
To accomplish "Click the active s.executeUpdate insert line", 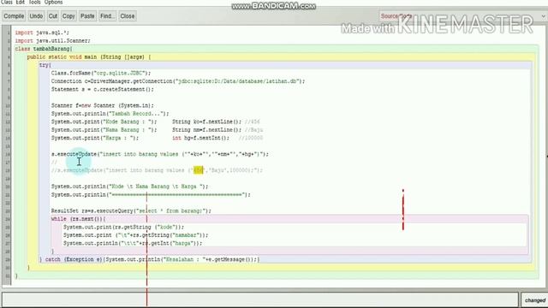I will [x=160, y=154].
